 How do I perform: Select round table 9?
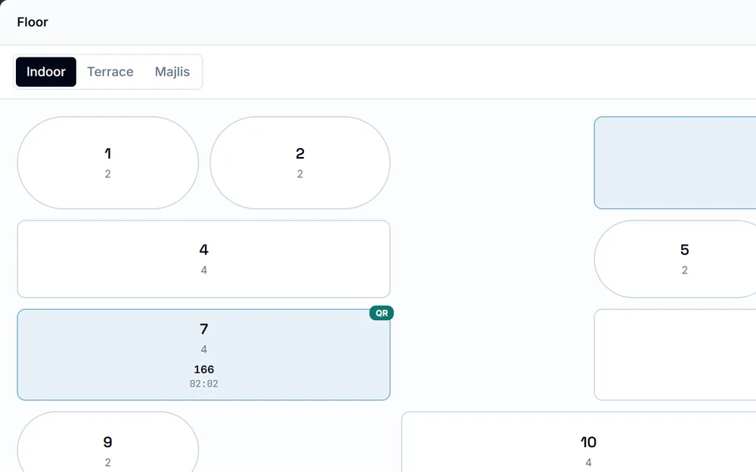click(x=108, y=442)
